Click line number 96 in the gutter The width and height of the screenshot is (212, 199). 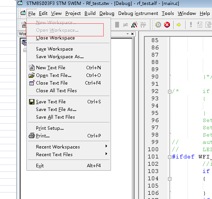coord(155,120)
